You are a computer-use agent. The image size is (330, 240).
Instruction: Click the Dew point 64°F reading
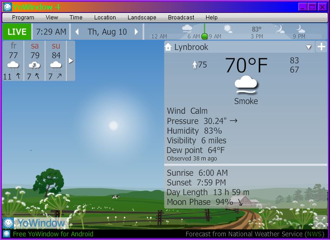click(x=196, y=150)
